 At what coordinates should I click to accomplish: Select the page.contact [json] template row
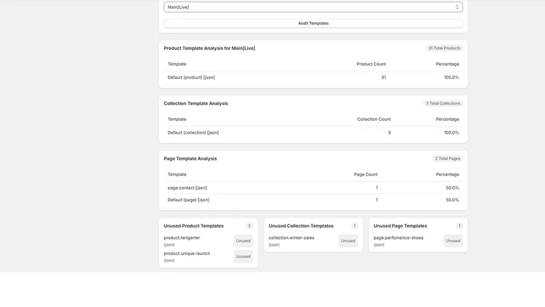click(313, 188)
